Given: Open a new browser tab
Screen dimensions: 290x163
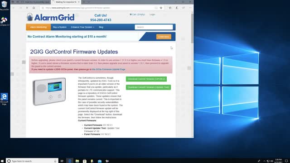Looking at the screenshot, I should click(84, 2).
